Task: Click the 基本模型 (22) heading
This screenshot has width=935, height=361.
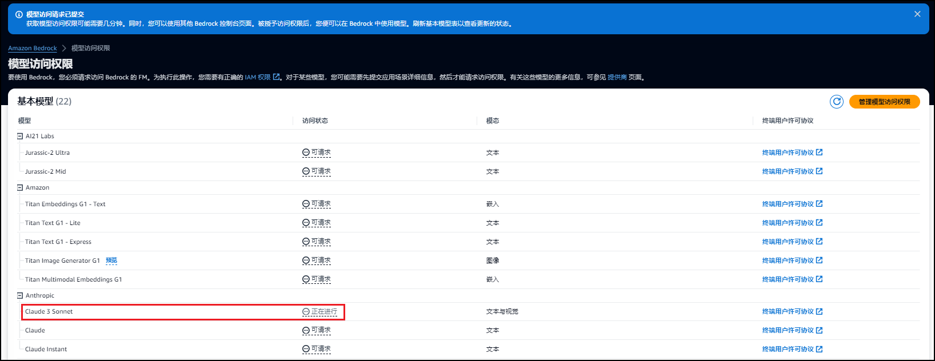Action: [x=45, y=101]
